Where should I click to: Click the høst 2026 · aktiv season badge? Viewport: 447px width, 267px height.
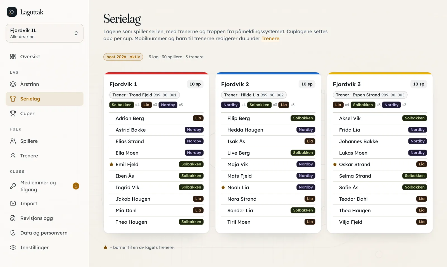click(123, 57)
